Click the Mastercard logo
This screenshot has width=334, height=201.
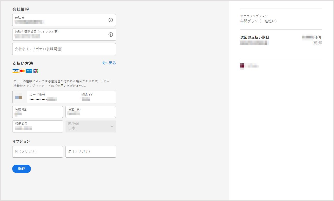coord(22,71)
